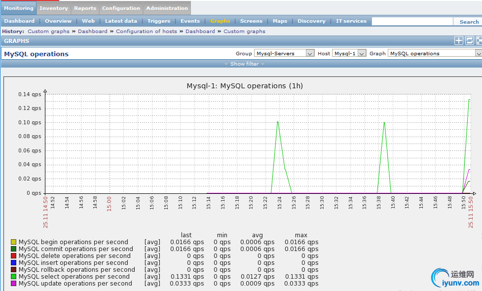
Task: Click the green select operations legend swatch
Action: (14, 277)
